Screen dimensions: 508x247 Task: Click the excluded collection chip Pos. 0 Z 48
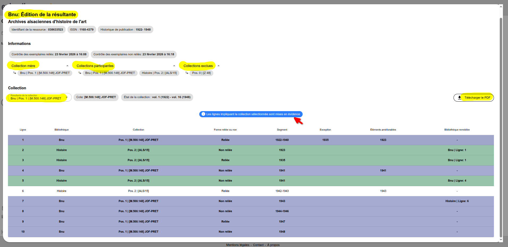click(x=201, y=73)
